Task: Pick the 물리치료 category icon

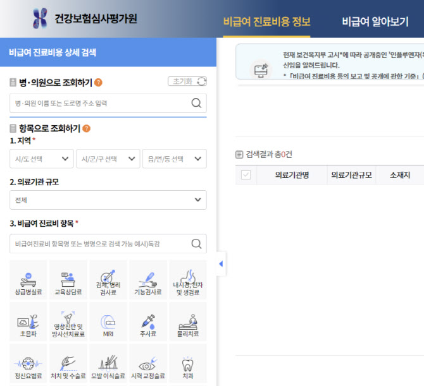Action: pos(187,322)
